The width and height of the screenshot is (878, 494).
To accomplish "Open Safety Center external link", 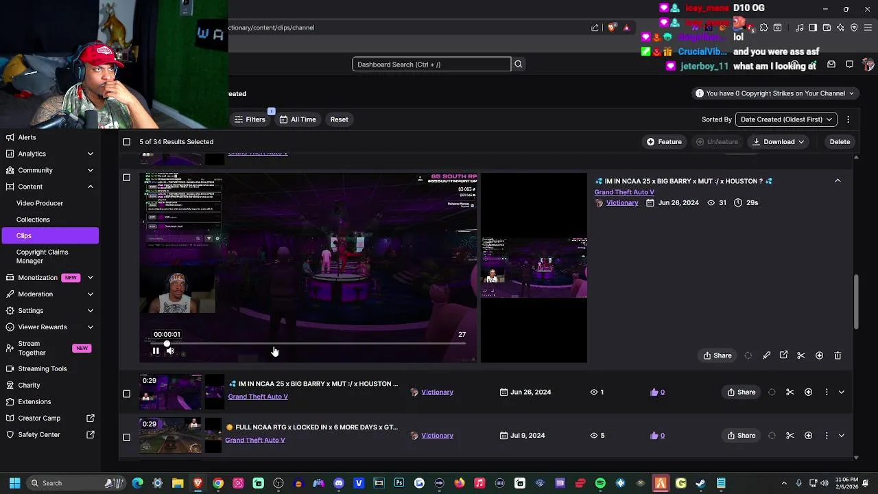I will [49, 434].
